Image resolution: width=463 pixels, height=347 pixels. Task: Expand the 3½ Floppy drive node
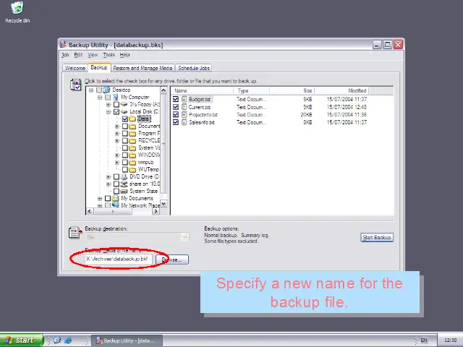click(109, 104)
